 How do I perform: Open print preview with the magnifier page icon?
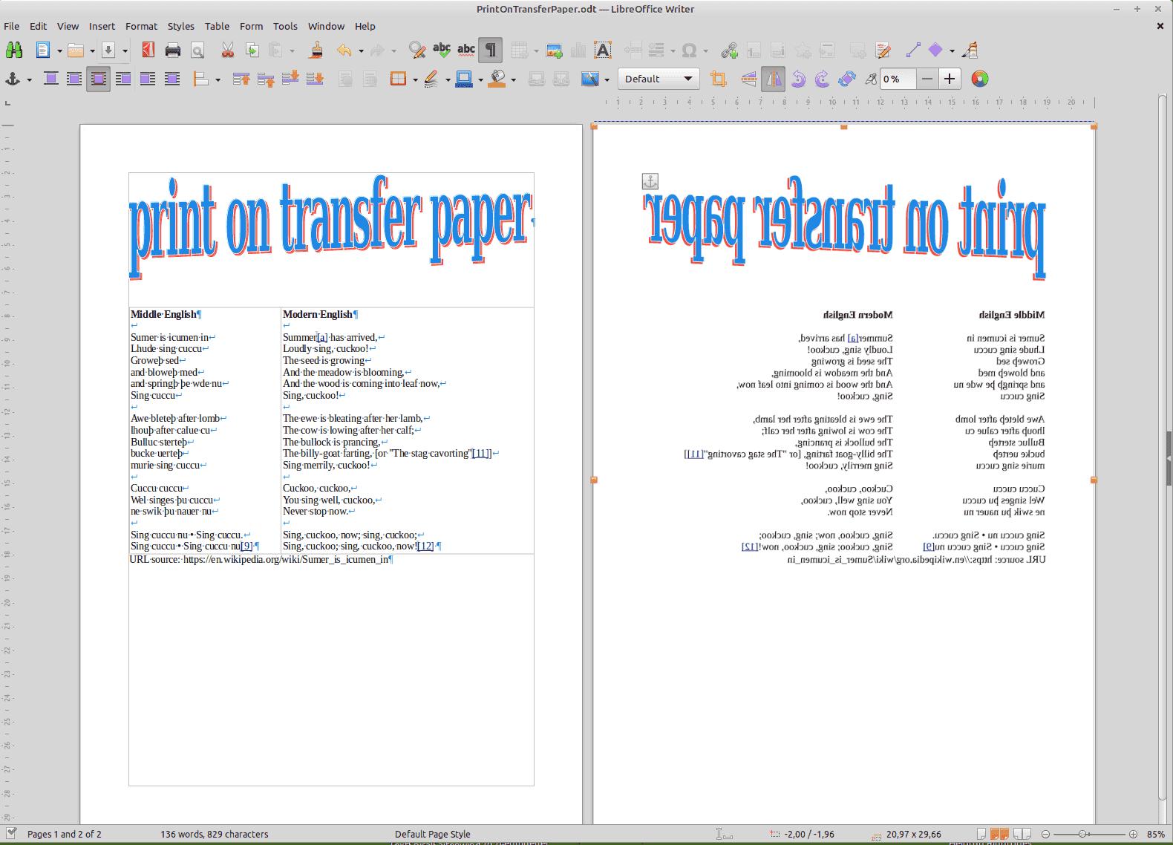click(197, 50)
